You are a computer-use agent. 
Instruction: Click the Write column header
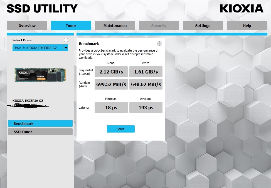click(x=146, y=63)
